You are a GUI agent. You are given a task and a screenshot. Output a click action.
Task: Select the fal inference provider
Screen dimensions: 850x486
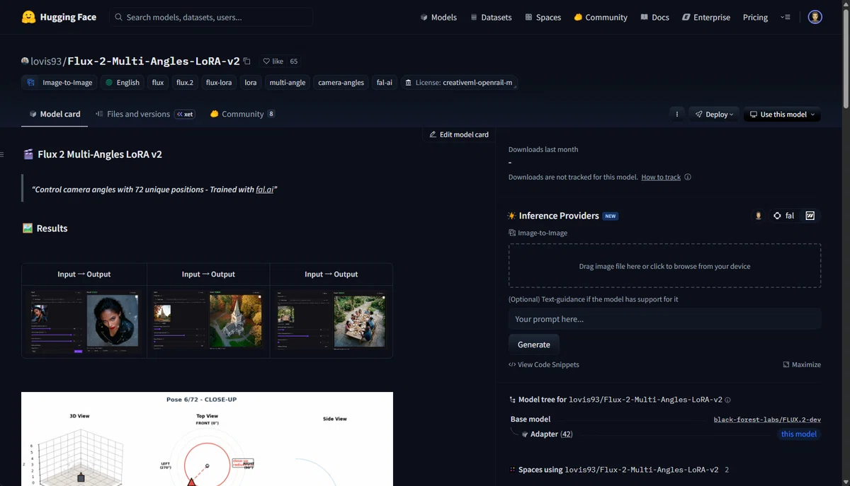point(783,216)
